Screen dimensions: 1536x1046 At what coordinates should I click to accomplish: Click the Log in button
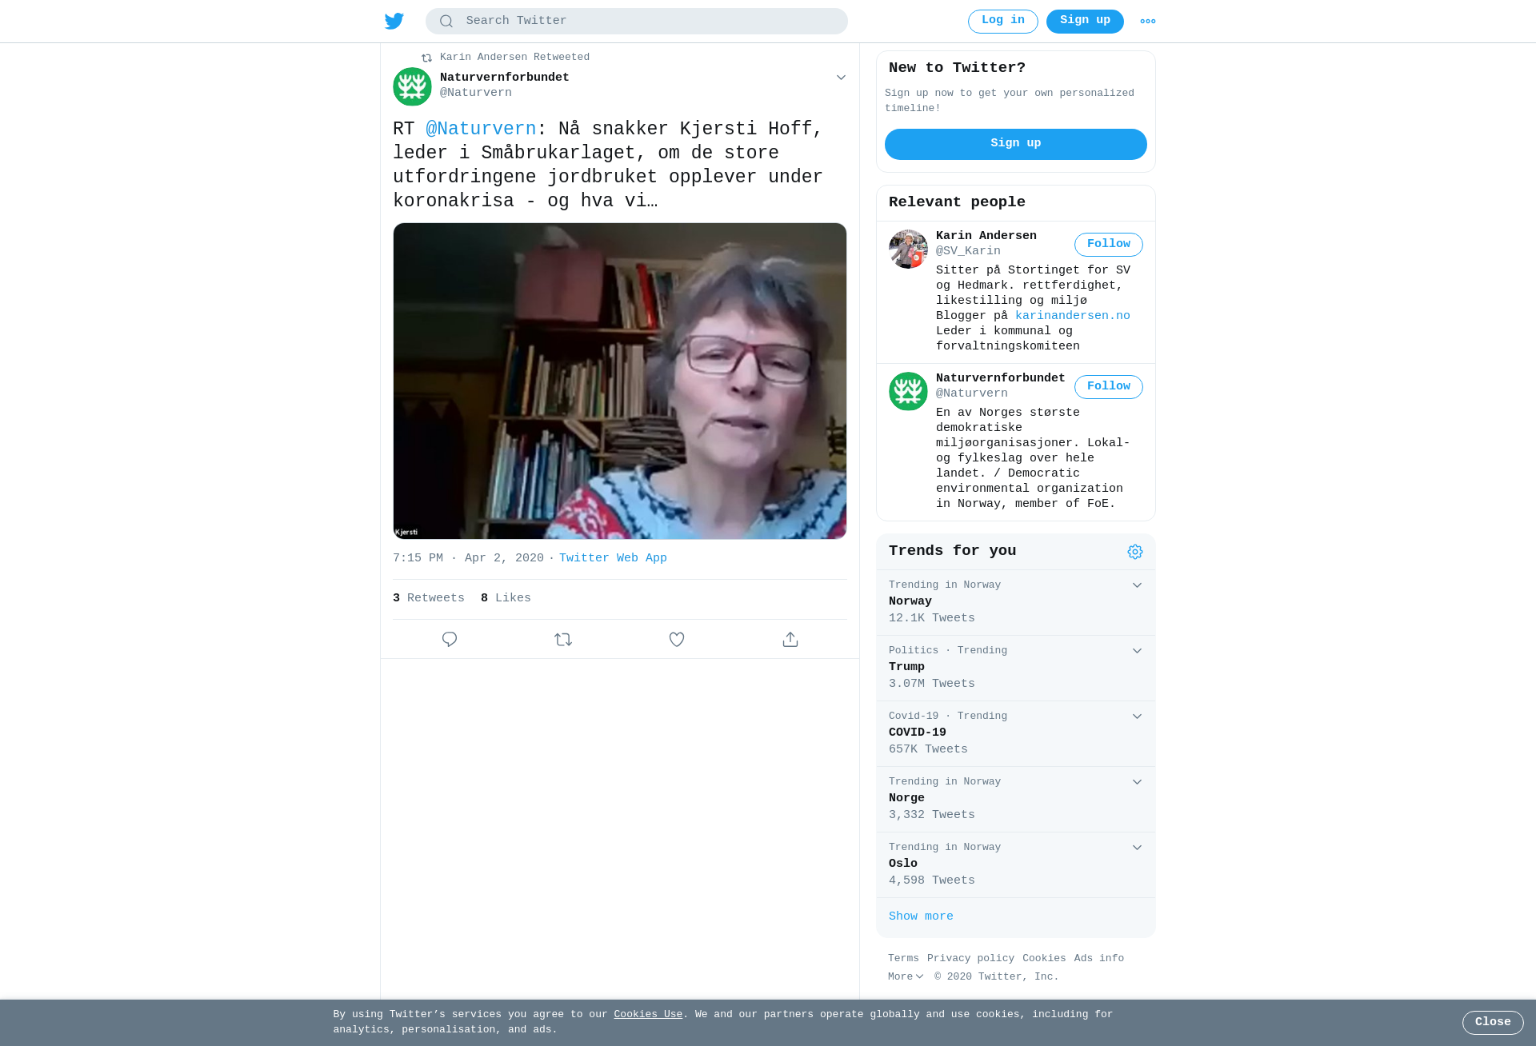[1003, 22]
